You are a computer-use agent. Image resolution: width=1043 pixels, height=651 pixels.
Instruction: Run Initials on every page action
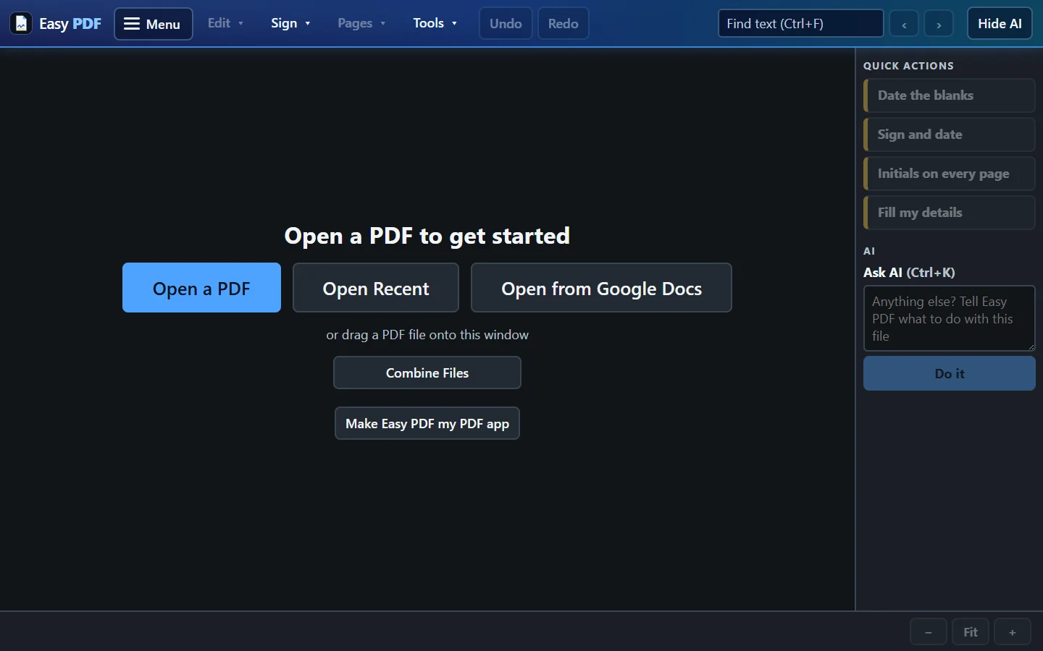pos(949,174)
